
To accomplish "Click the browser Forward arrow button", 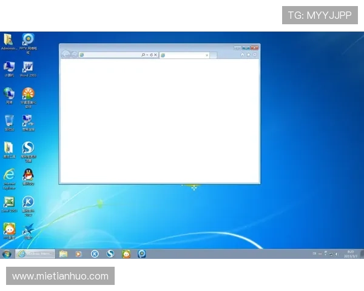I will click(x=74, y=55).
